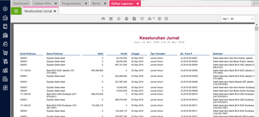Screen dimensions: 259x117
Task: Click the export upload icon
Action: [150, 19]
